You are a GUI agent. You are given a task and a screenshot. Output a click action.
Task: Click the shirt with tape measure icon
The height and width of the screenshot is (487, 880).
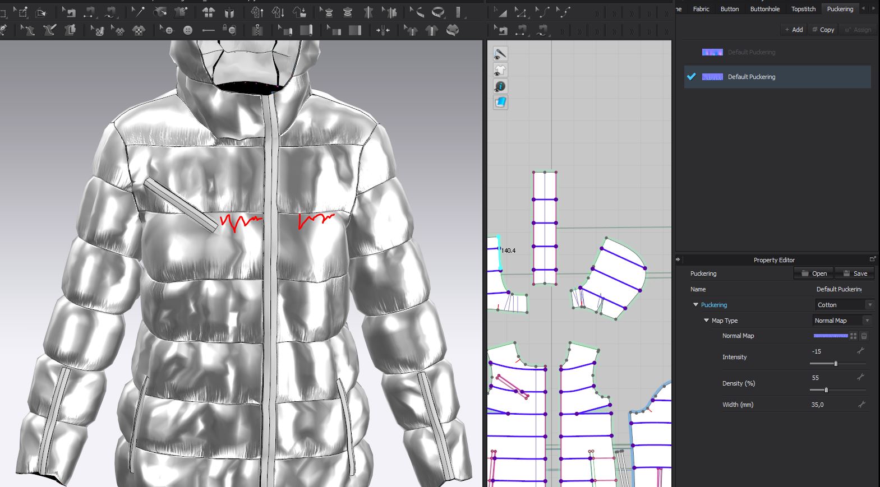point(453,30)
